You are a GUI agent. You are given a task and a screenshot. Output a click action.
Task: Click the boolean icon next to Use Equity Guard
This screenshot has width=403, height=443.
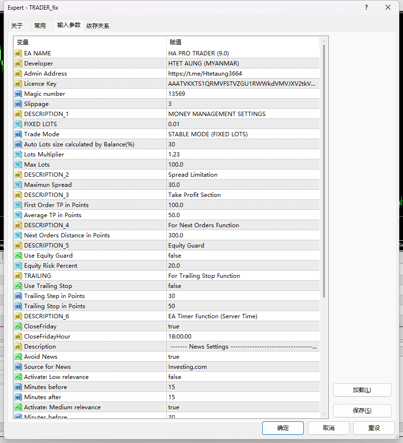(x=18, y=256)
